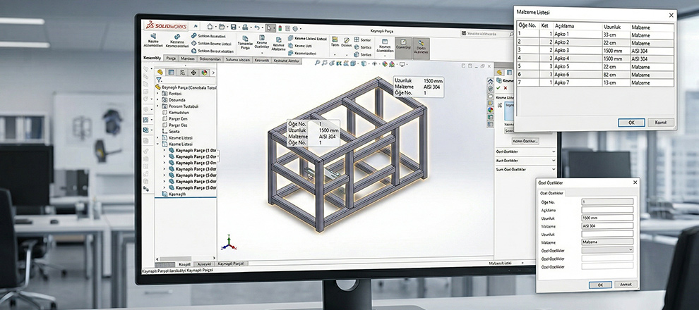The image size is (699, 310).
Task: Open the Mardeas ribbon tab
Action: 188,58
